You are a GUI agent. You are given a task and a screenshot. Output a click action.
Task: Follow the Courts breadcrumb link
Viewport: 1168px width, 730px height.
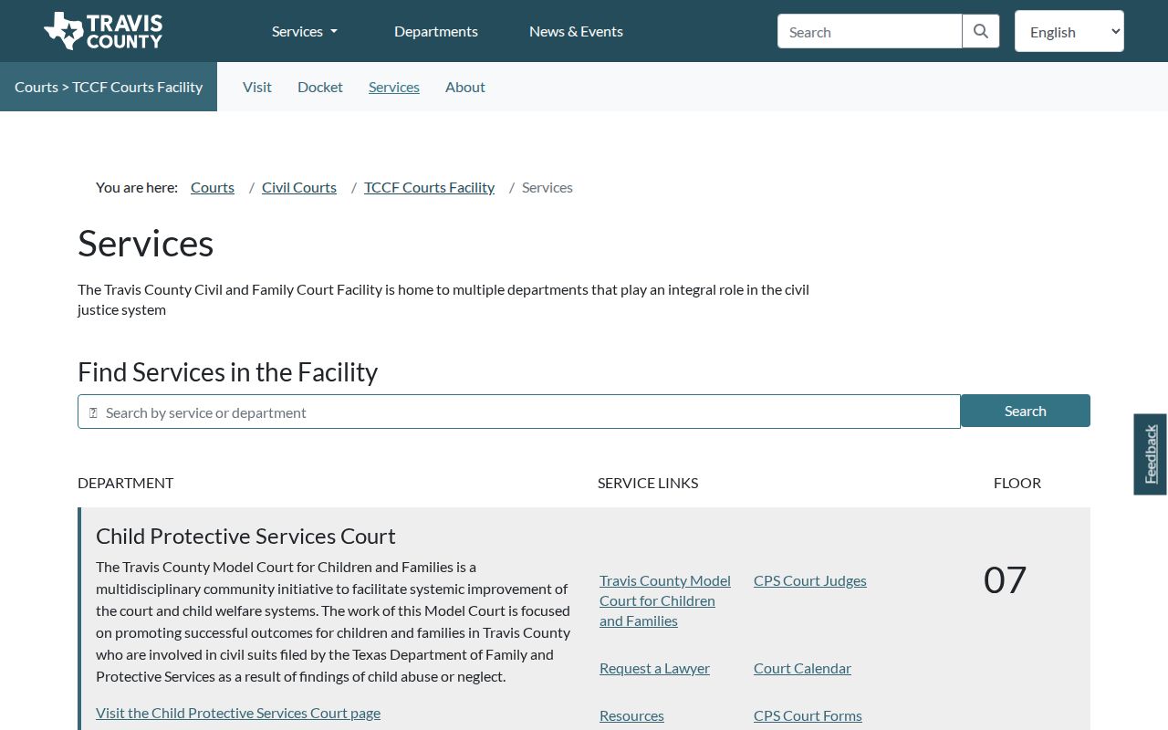[x=213, y=187]
